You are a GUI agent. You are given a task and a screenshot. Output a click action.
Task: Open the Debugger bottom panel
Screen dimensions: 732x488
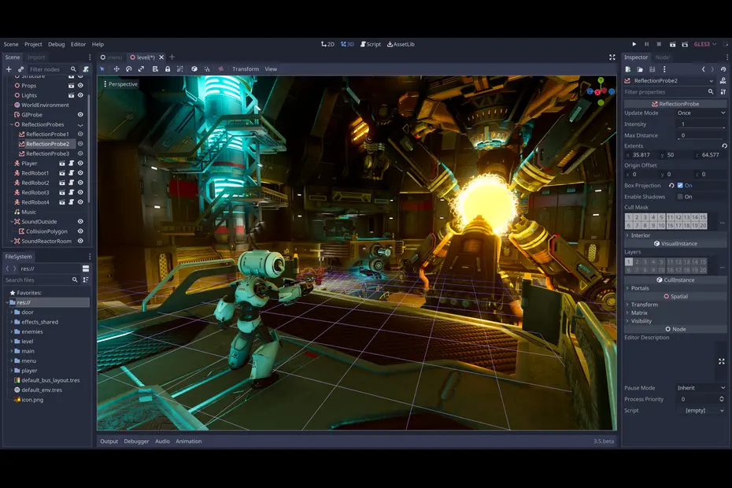point(136,441)
